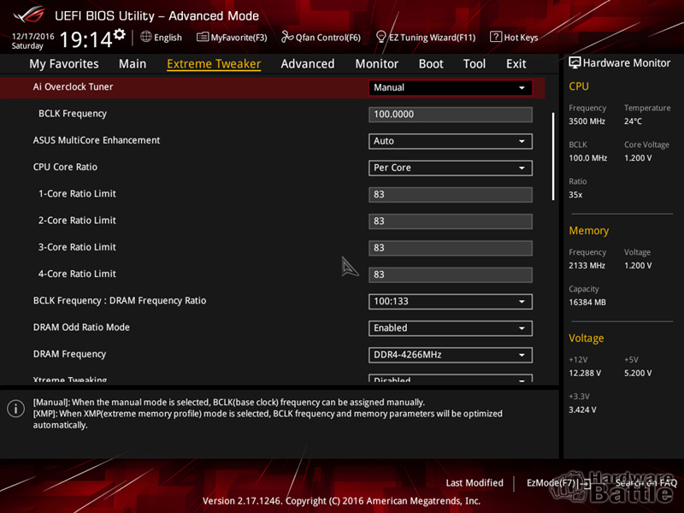Open the CPU Core Ratio dropdown
Screen dimensions: 684x513
pos(451,168)
